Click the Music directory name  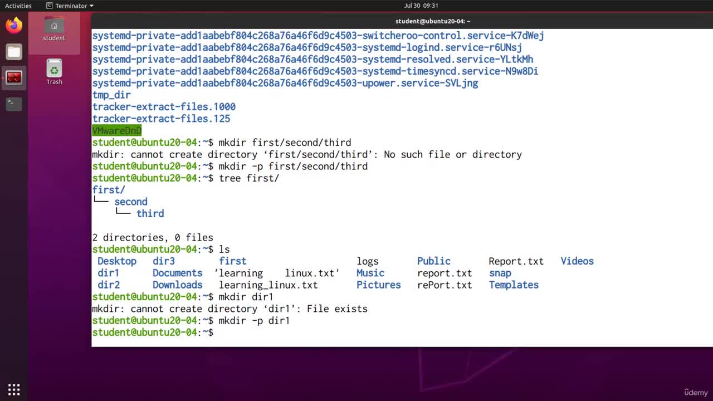coord(370,273)
